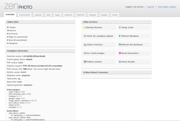Click the Installation information header
The height and width of the screenshot is (121, 180).
(x=40, y=51)
